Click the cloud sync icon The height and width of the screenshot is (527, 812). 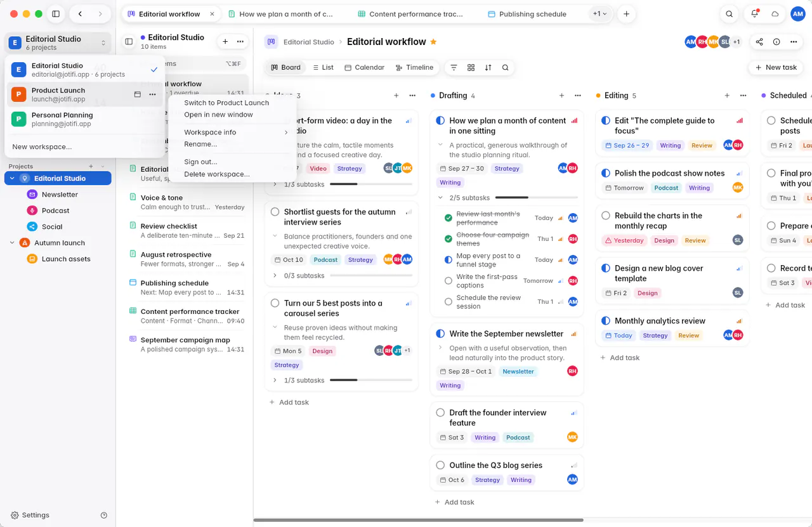click(775, 14)
